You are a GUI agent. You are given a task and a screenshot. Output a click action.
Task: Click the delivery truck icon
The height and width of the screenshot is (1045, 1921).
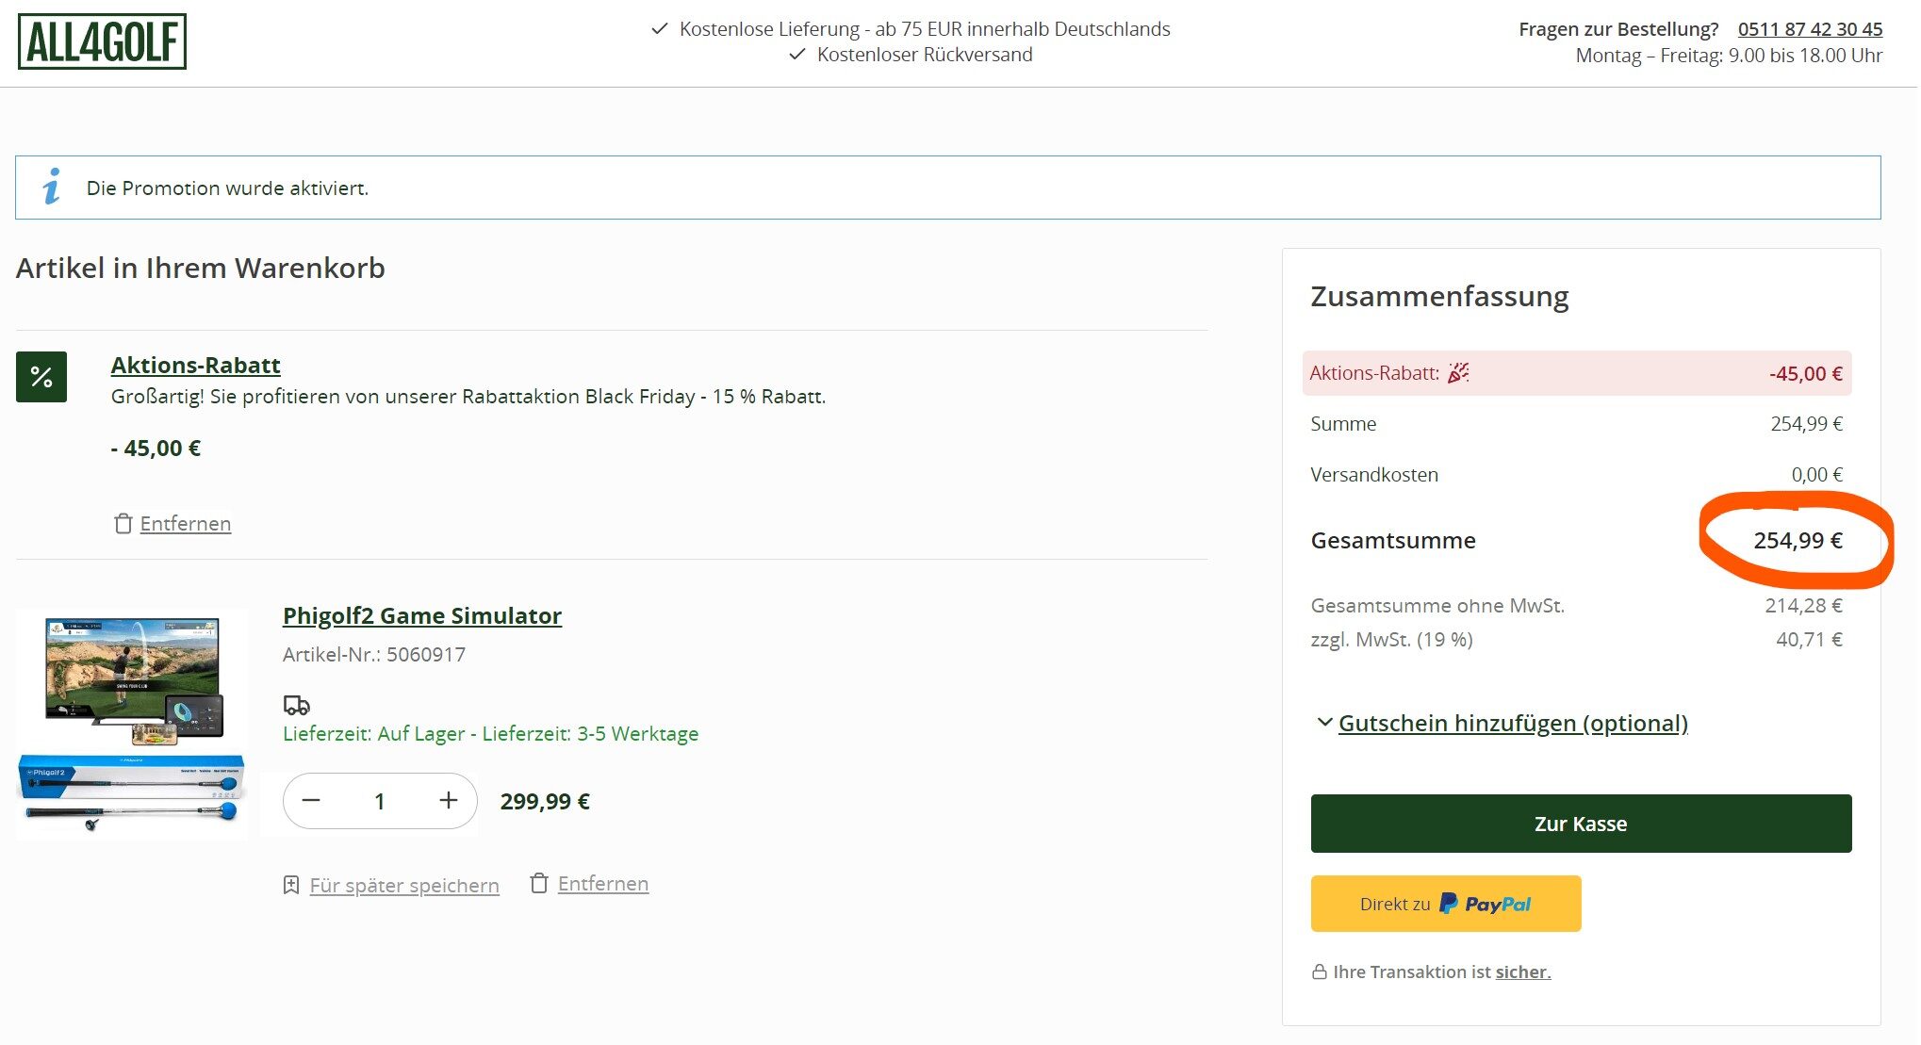297,705
